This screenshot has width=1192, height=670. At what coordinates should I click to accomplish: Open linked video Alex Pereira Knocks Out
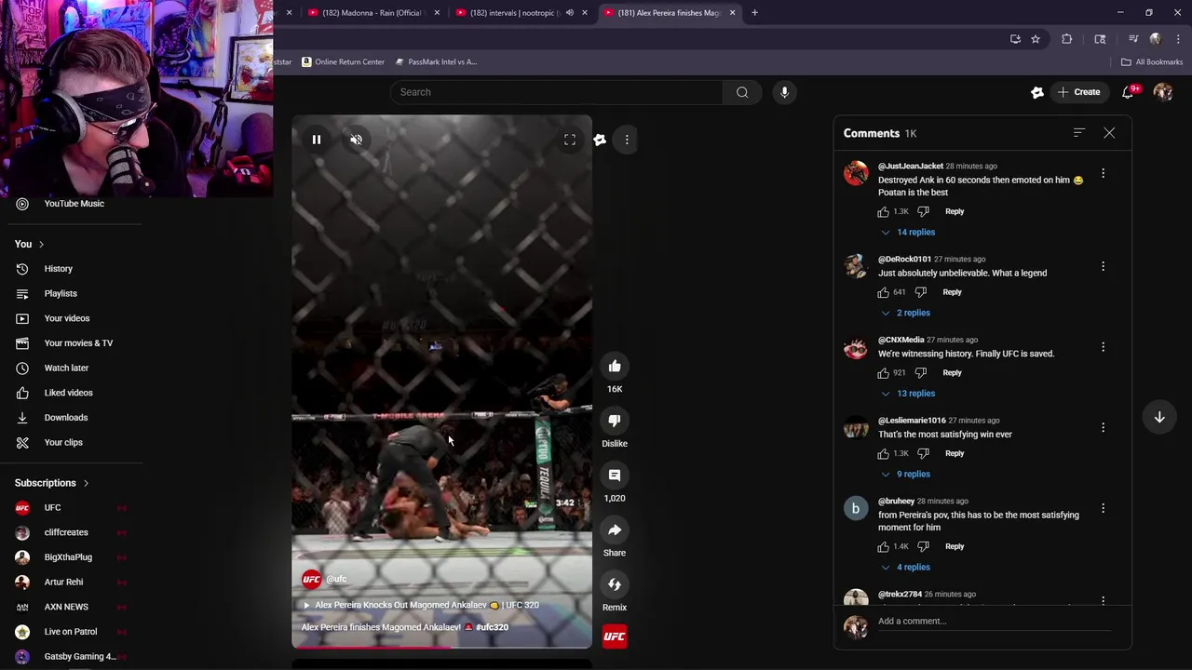421,605
